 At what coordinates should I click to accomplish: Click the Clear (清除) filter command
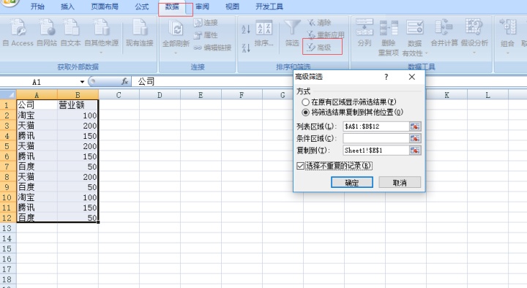point(319,23)
